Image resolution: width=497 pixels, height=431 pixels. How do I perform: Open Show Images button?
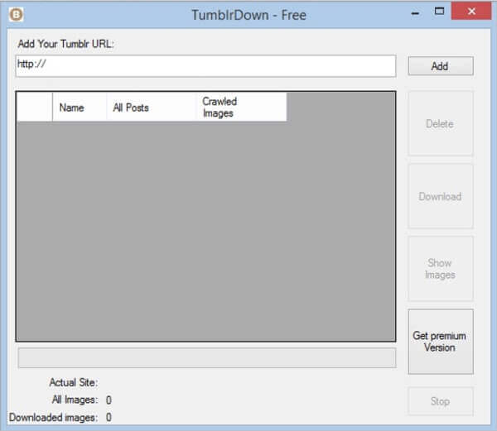pyautogui.click(x=441, y=269)
